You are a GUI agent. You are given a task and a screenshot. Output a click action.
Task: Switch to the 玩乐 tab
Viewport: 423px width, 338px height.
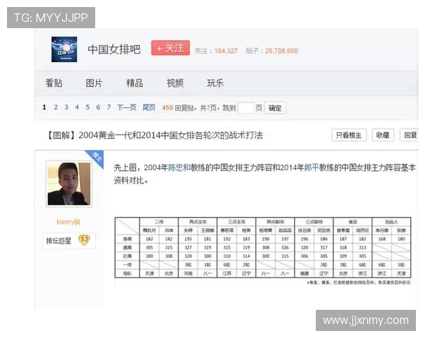[215, 83]
